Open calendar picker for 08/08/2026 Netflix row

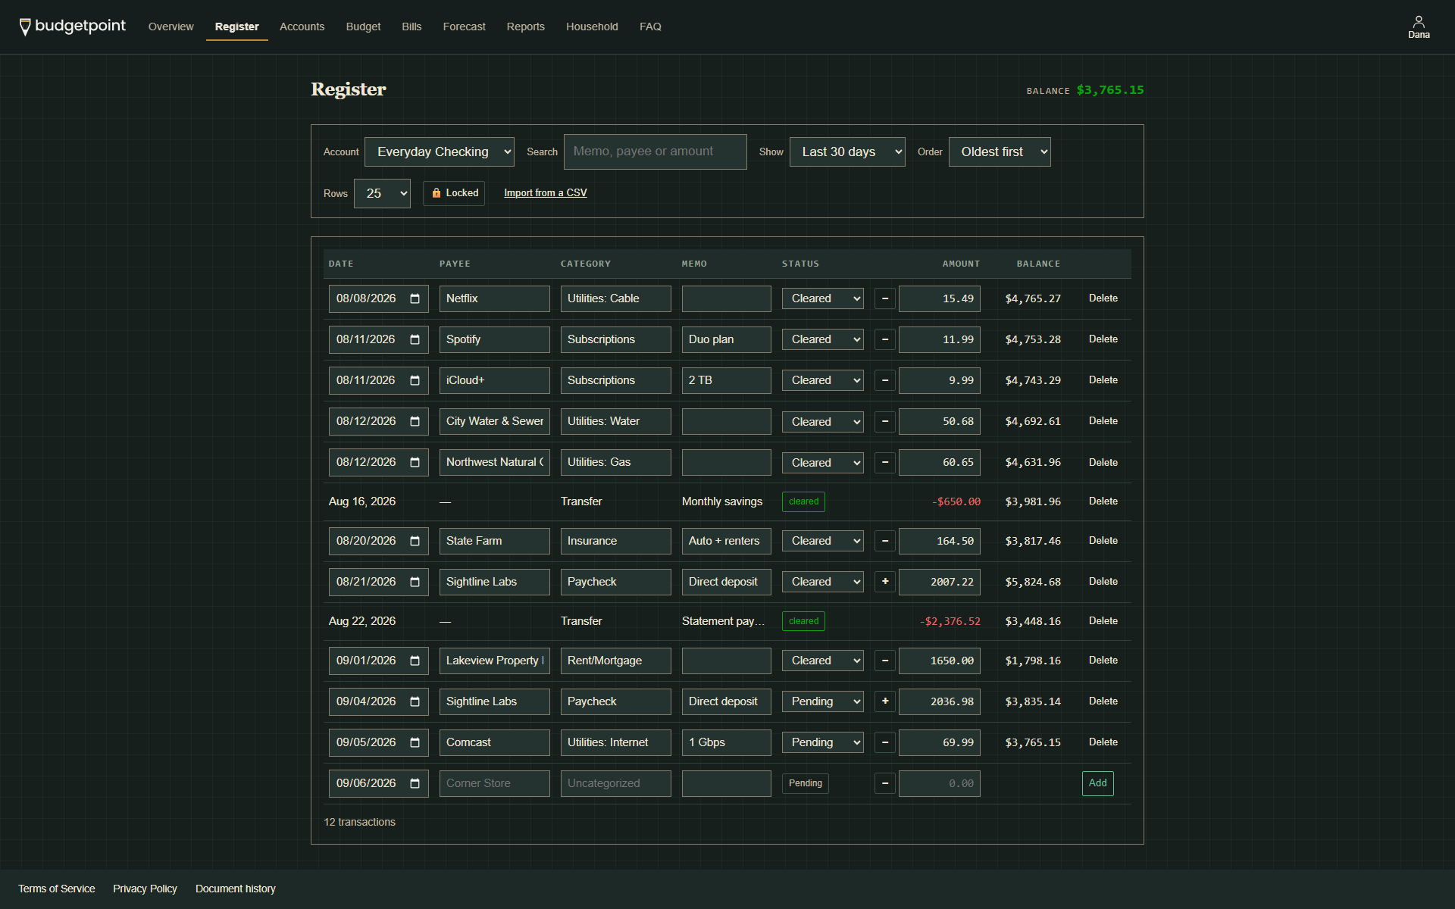tap(415, 298)
